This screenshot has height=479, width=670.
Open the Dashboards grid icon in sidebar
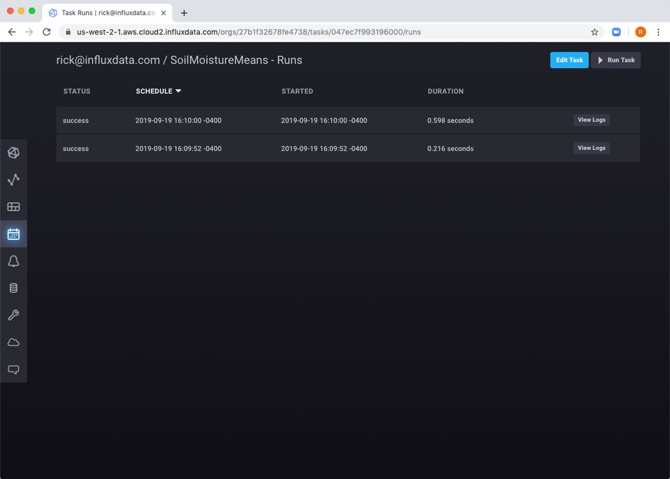tap(13, 207)
